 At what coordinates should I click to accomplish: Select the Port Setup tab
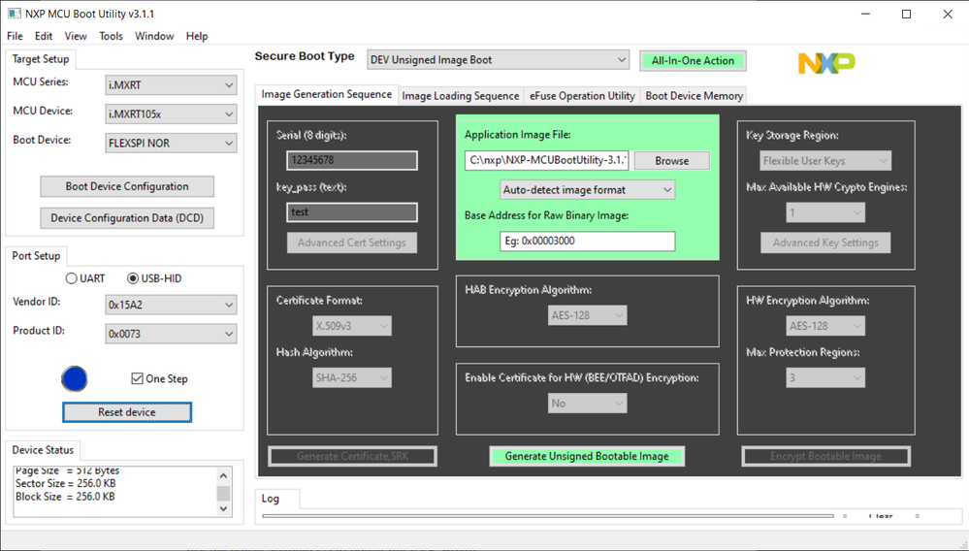point(36,256)
